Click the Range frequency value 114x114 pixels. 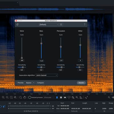point(111,109)
